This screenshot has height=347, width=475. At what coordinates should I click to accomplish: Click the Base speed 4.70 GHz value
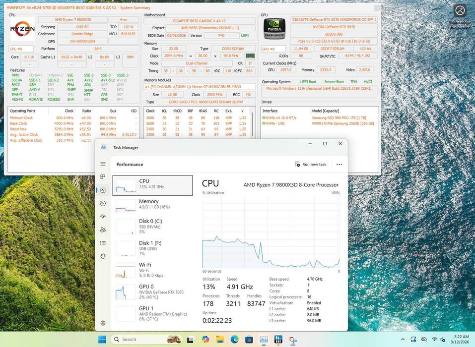[x=315, y=279]
